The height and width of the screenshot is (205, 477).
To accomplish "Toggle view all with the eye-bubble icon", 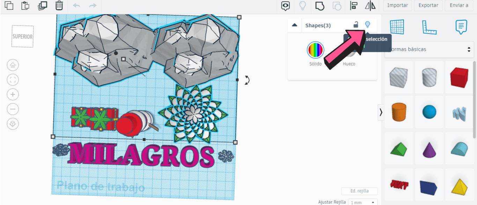I will coord(286,6).
